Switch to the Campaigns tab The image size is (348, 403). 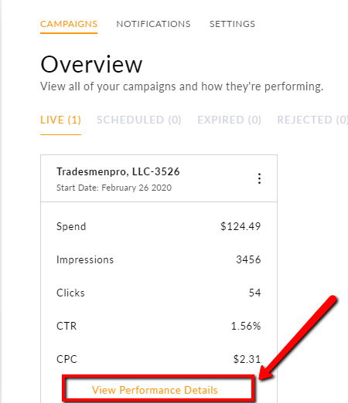69,24
